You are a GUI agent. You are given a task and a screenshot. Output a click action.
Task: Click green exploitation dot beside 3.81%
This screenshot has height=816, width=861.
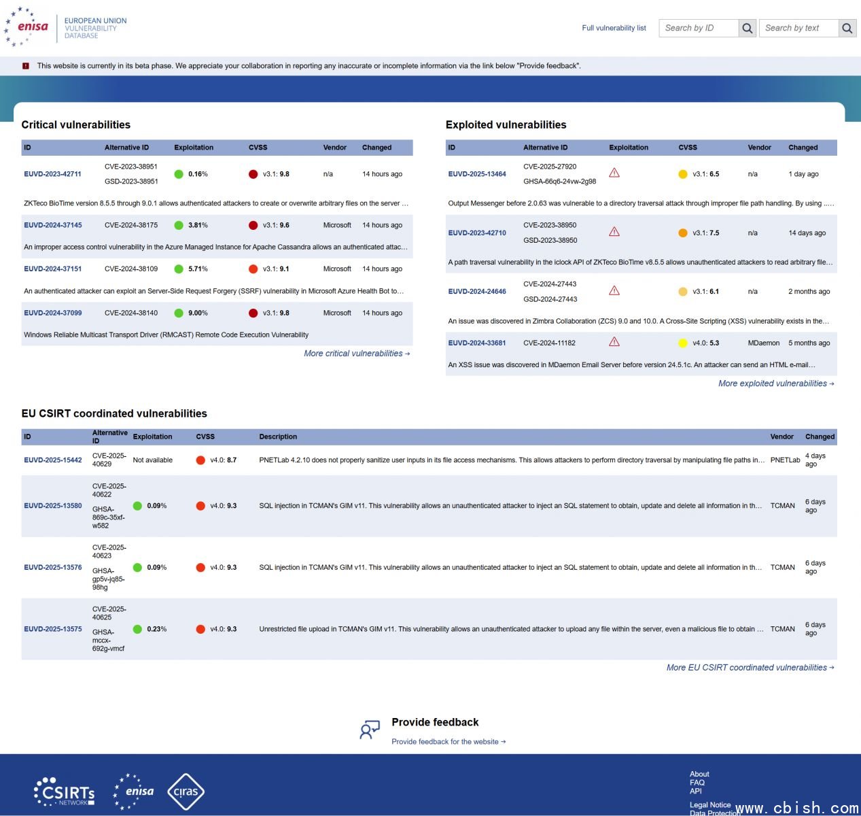[179, 225]
